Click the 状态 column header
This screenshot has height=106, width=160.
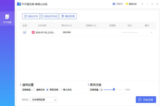pyautogui.click(x=130, y=25)
